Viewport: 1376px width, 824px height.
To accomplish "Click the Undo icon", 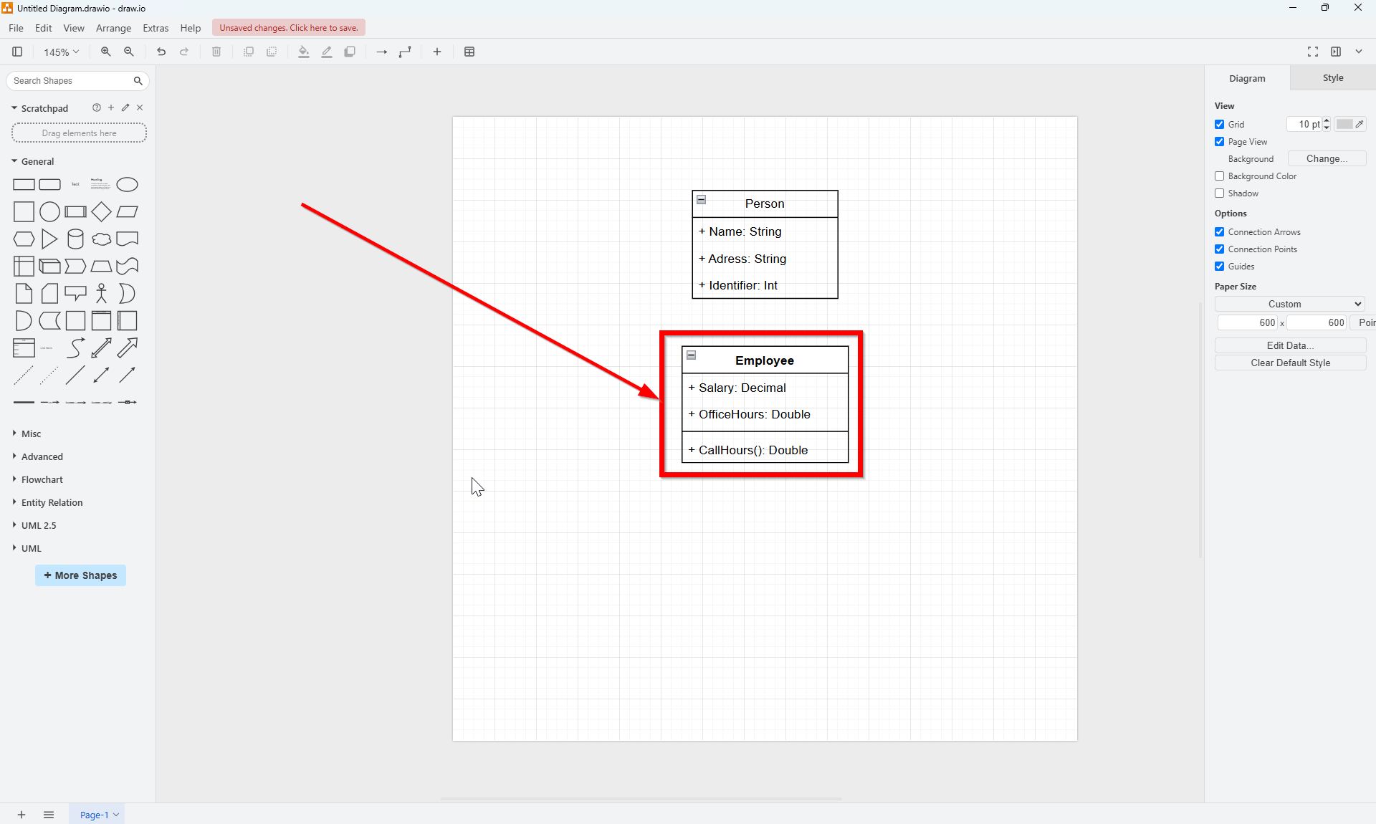I will (161, 52).
